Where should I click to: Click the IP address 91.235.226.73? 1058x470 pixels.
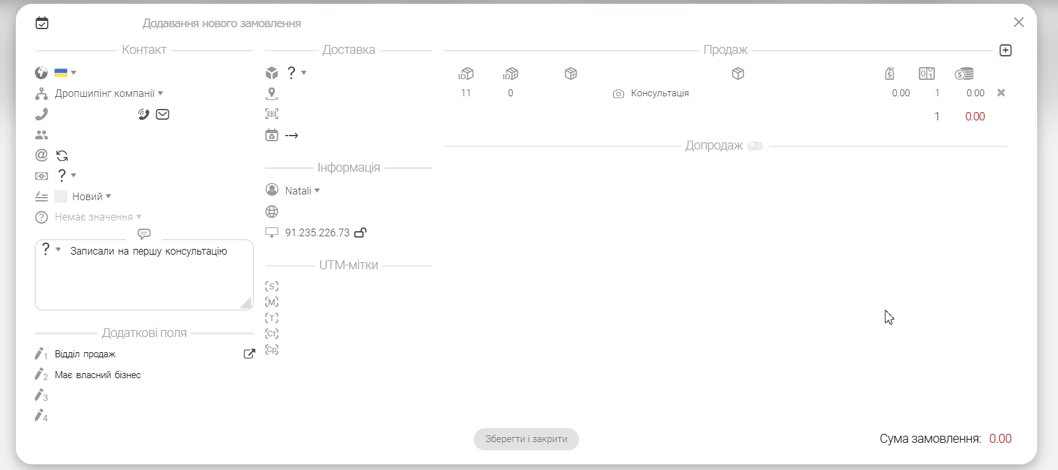click(317, 232)
